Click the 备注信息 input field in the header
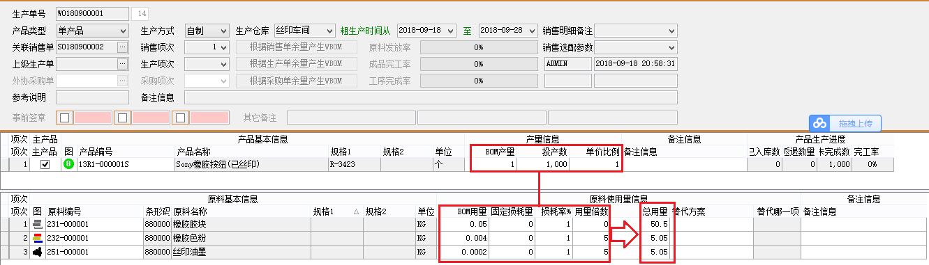Viewport: 929px width, 265px height. [431, 97]
